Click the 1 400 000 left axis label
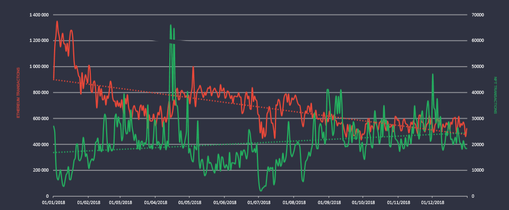This screenshot has height=210, width=509. pyautogui.click(x=39, y=15)
